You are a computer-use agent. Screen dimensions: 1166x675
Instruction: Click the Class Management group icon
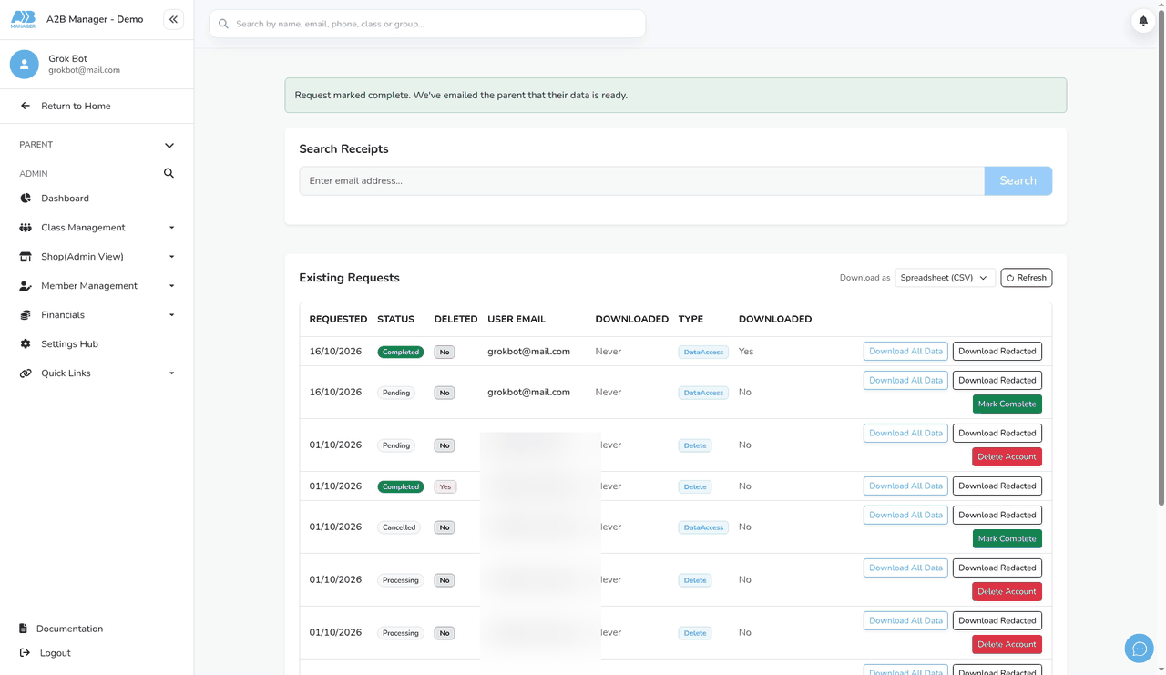(x=26, y=228)
